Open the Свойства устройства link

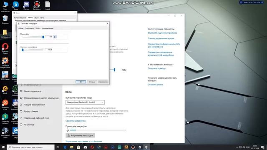point(76,121)
